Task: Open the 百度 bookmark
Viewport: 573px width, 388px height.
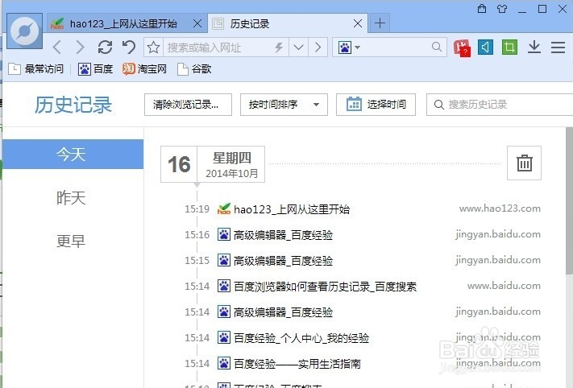Action: pyautogui.click(x=95, y=68)
